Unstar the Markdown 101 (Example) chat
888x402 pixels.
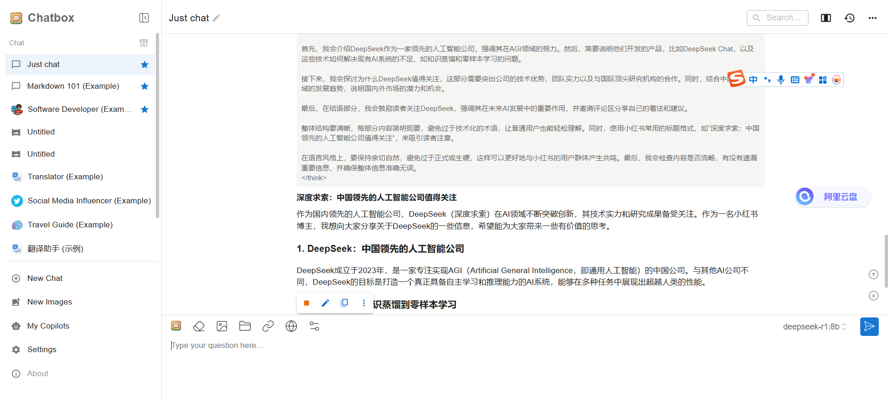click(145, 86)
